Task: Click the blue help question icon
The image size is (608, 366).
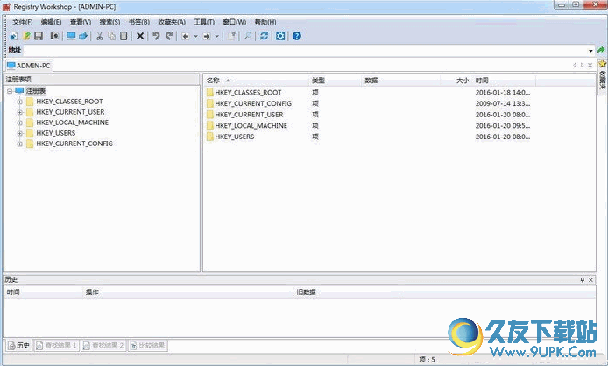Action: [297, 36]
